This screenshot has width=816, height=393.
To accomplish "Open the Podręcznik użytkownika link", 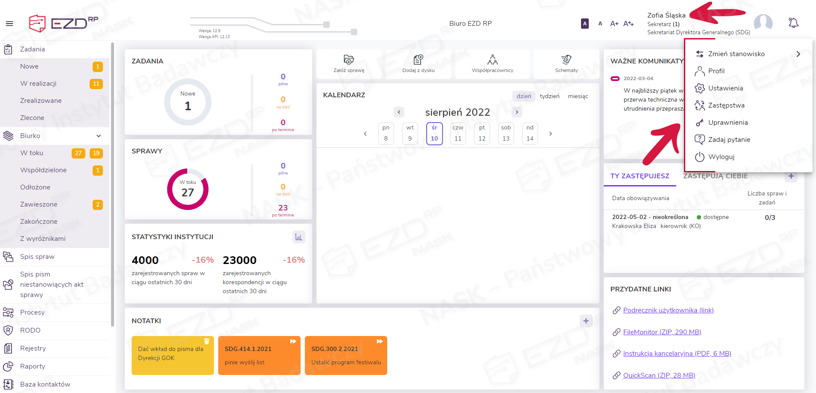I will click(668, 310).
